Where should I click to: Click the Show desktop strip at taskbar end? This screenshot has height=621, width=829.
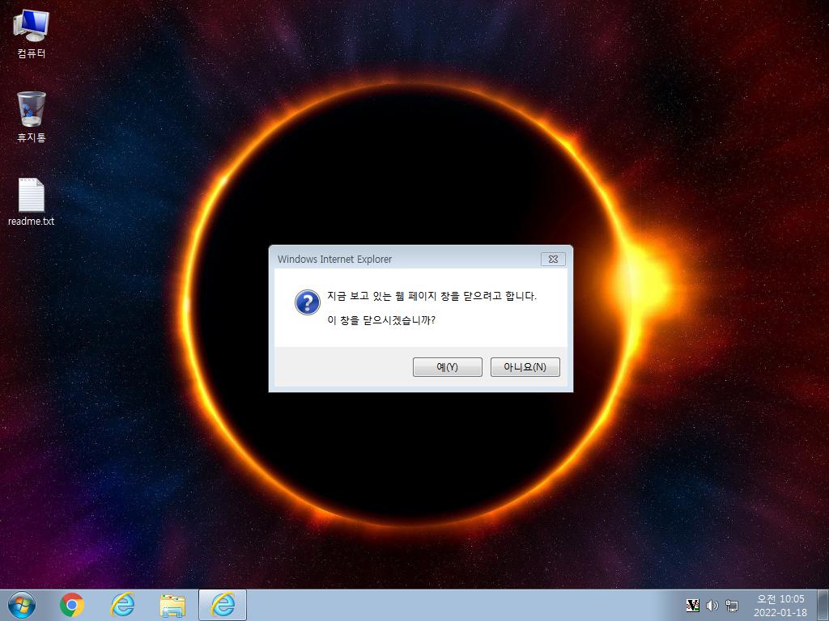coord(823,605)
